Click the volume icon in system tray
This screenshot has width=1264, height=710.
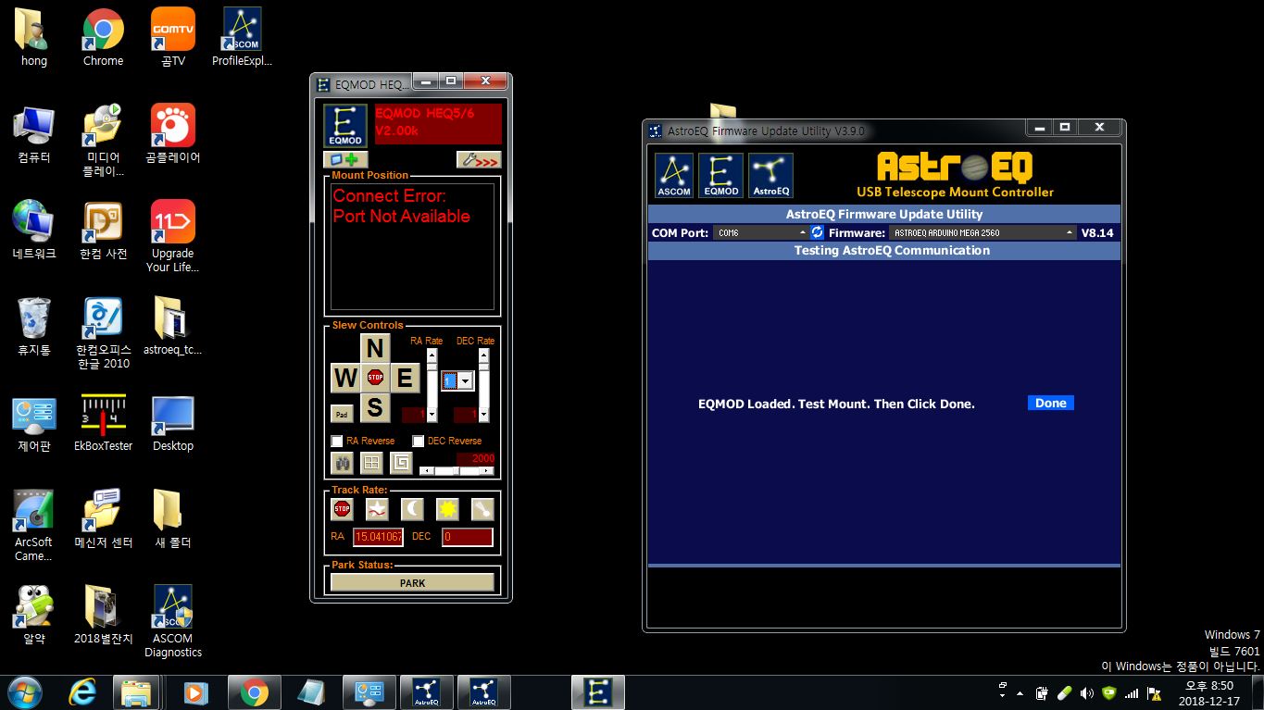(x=1086, y=692)
